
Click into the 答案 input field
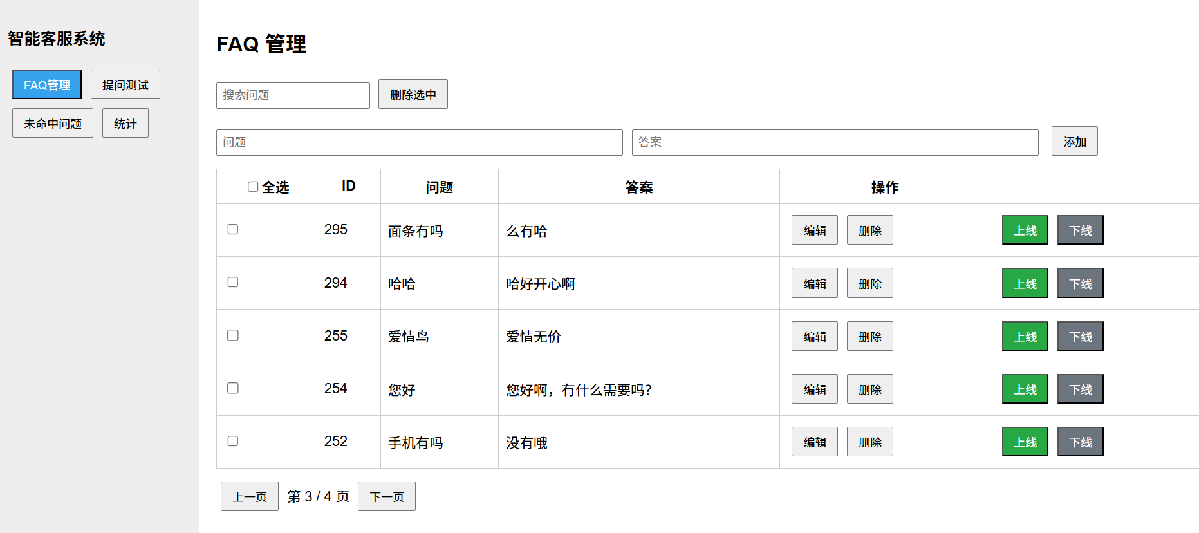835,142
